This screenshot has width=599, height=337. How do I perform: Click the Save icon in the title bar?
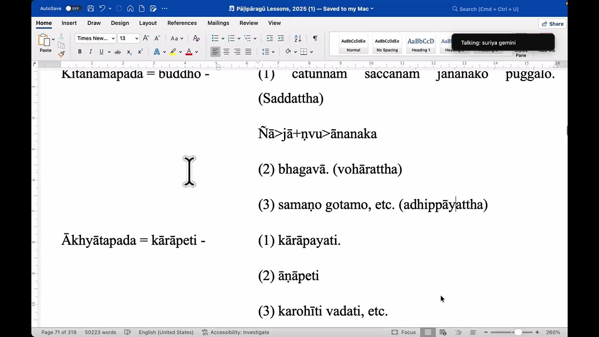tap(90, 8)
